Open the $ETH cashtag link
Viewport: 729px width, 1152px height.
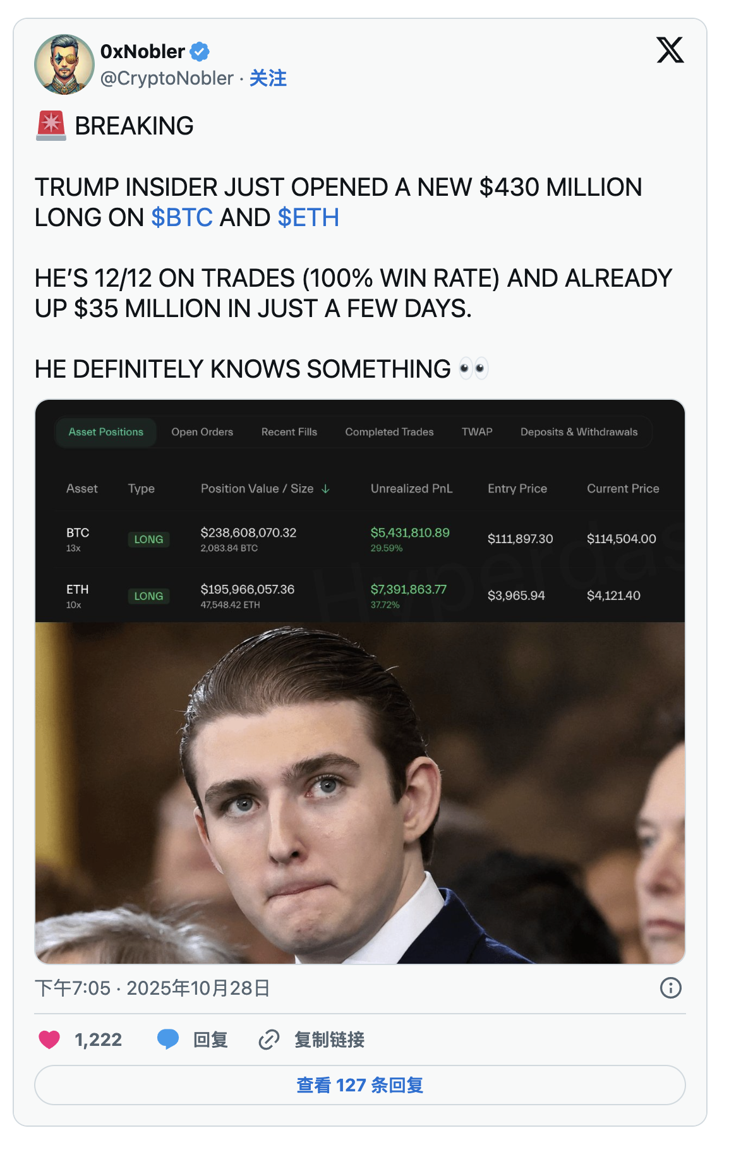pos(308,218)
